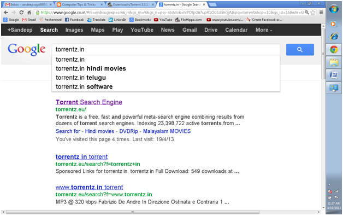Select Images in the Google bar
Viewport: 343px width, 216px height.
point(74,30)
